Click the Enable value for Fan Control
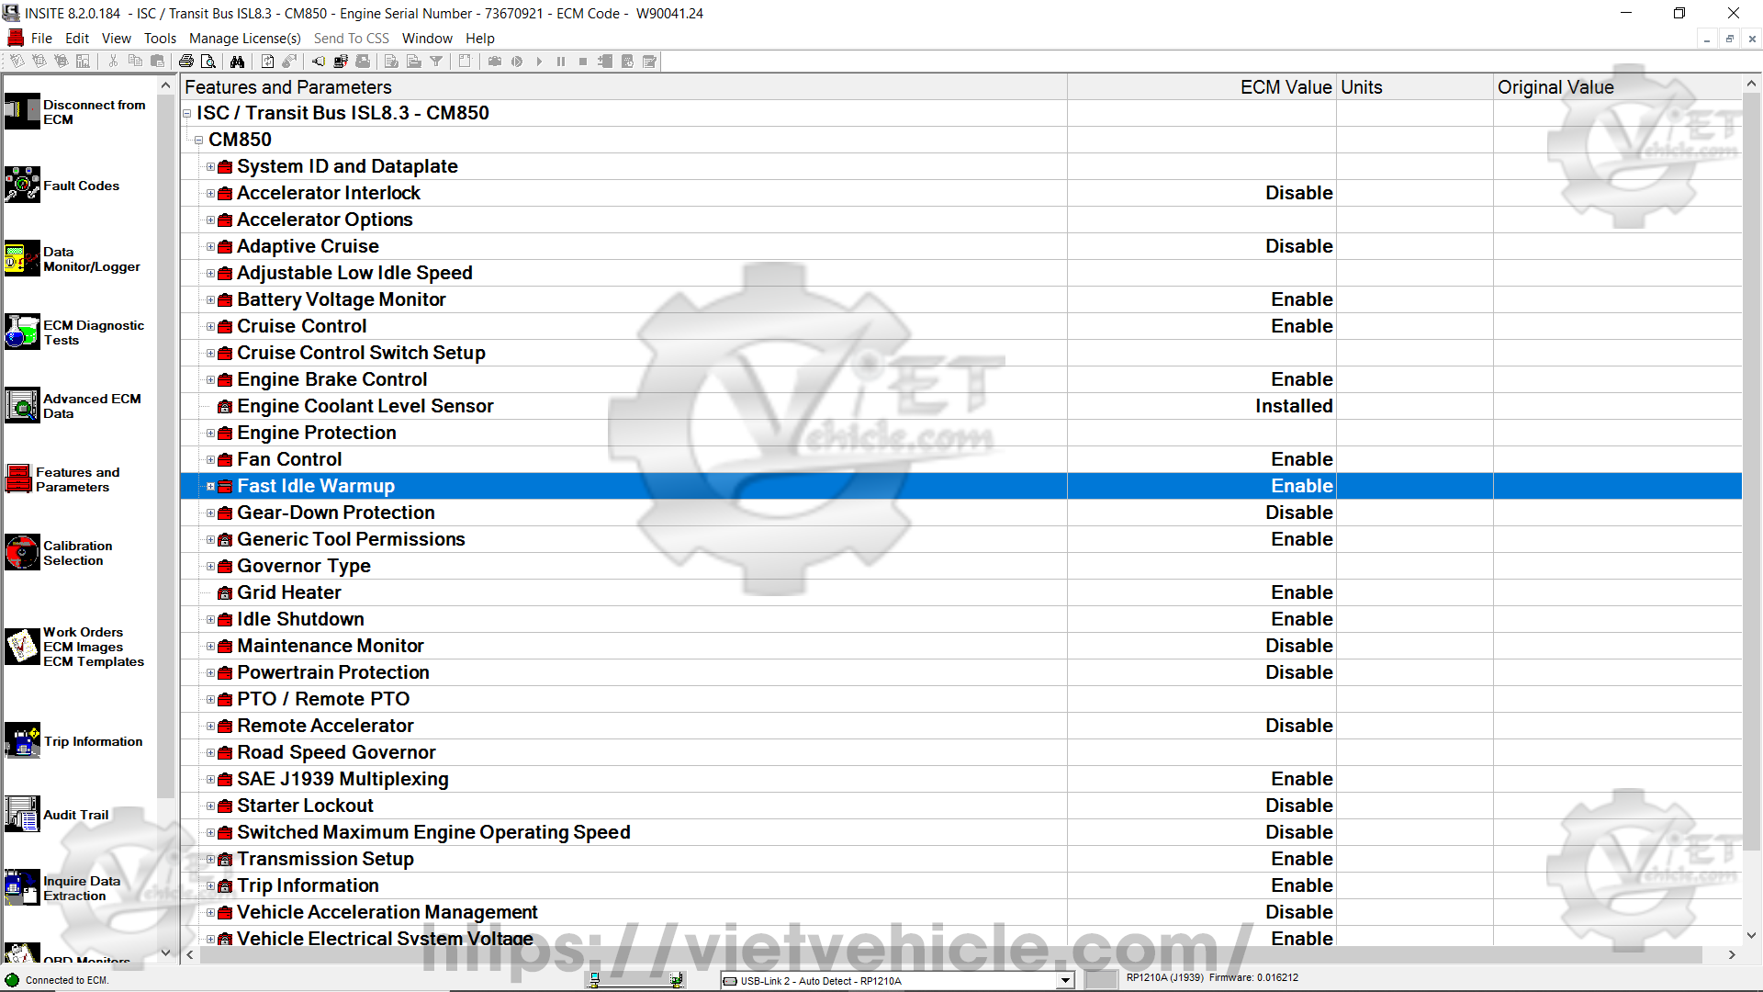1763x992 pixels. tap(1301, 459)
